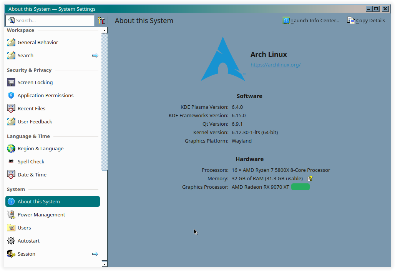Image resolution: width=395 pixels, height=271 pixels.
Task: Click the configure tools icon beside search
Action: [x=101, y=20]
